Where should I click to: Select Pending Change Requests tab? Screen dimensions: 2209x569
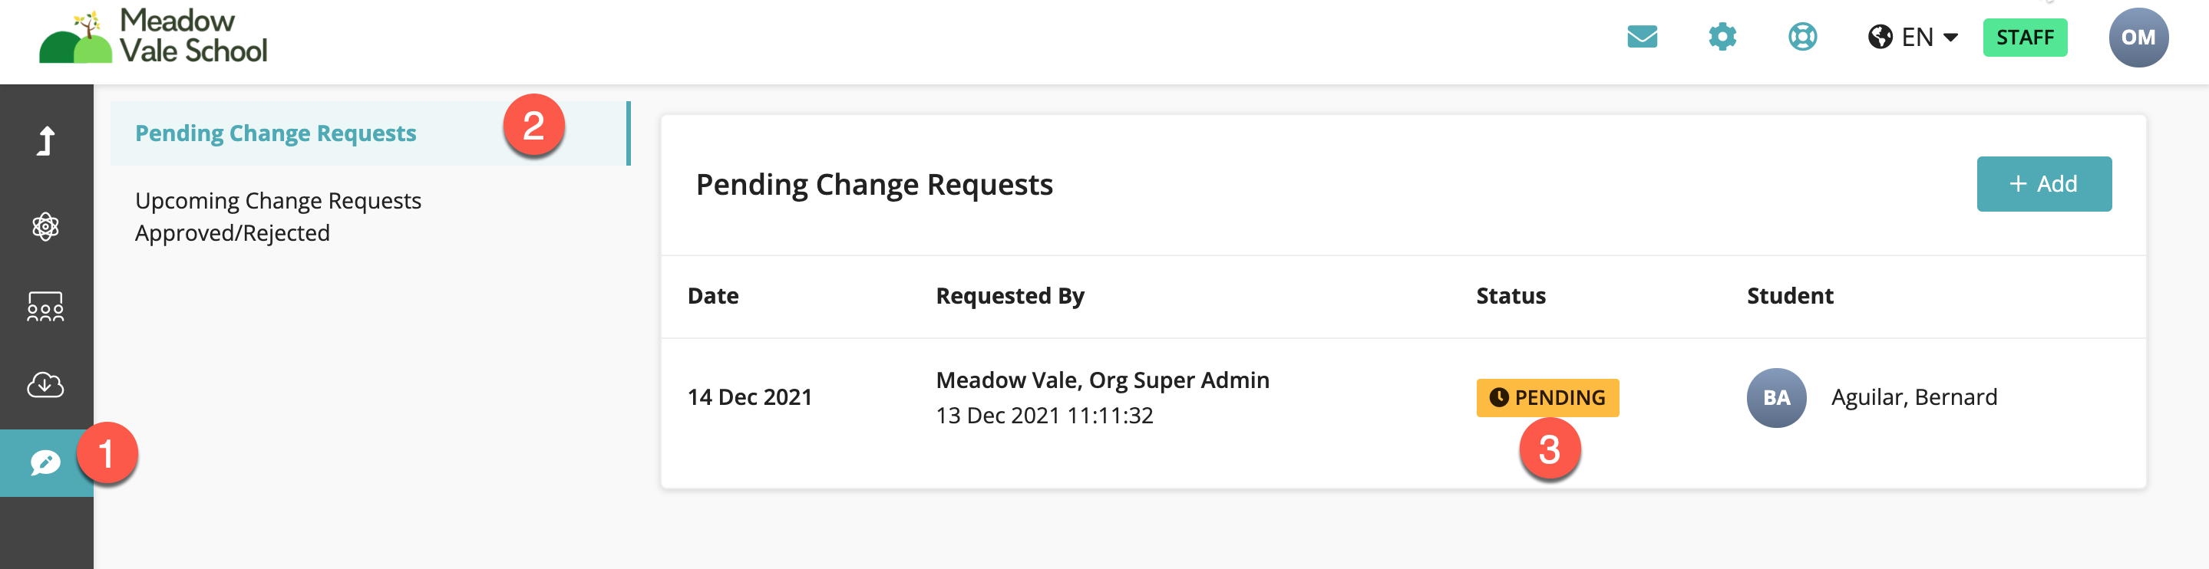276,133
